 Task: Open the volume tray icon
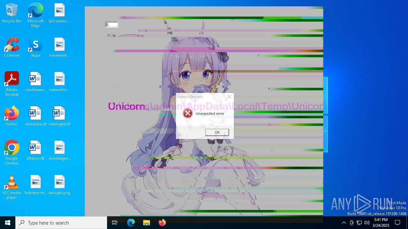click(367, 223)
